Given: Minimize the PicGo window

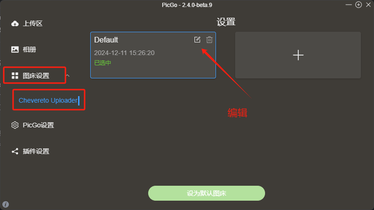Looking at the screenshot, I should (x=348, y=5).
